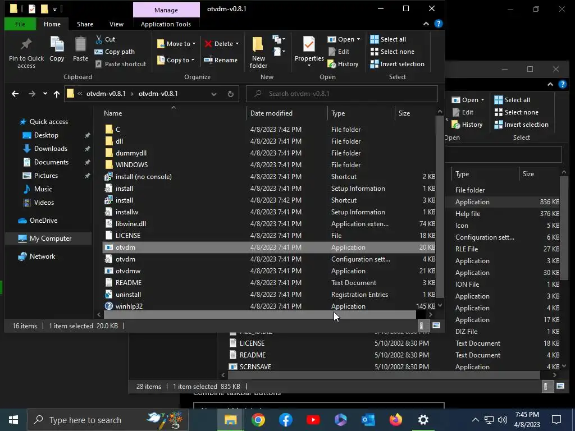Open Settings gear on the taskbar
This screenshot has height=431, width=575.
(x=423, y=420)
